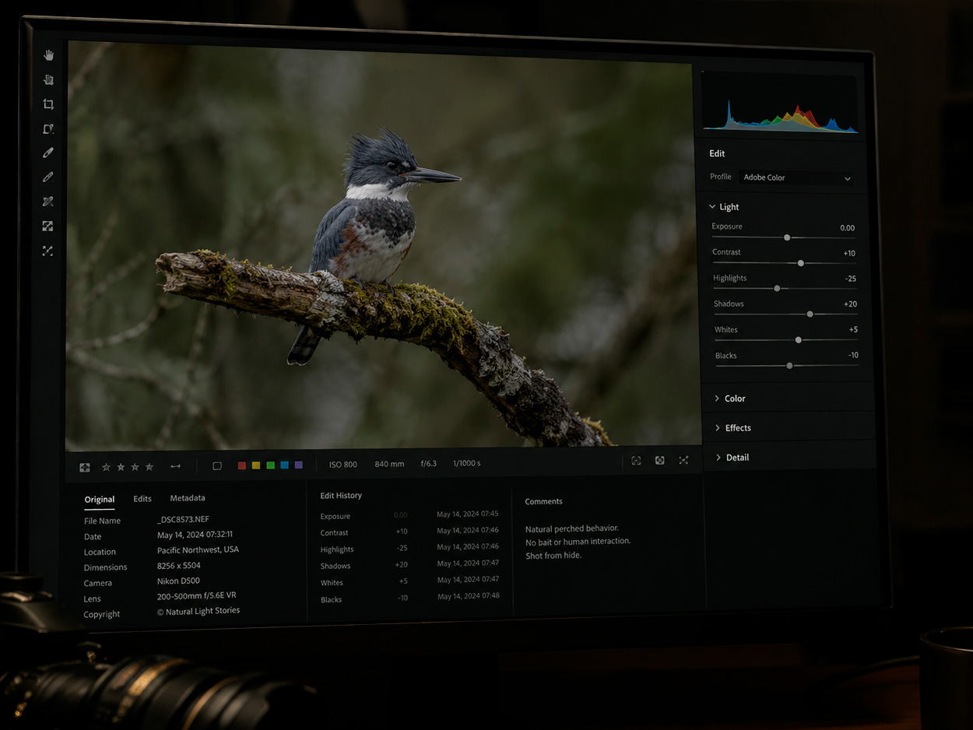The width and height of the screenshot is (973, 730).
Task: Click the Shadows value +20 in Light panel
Action: [x=850, y=304]
